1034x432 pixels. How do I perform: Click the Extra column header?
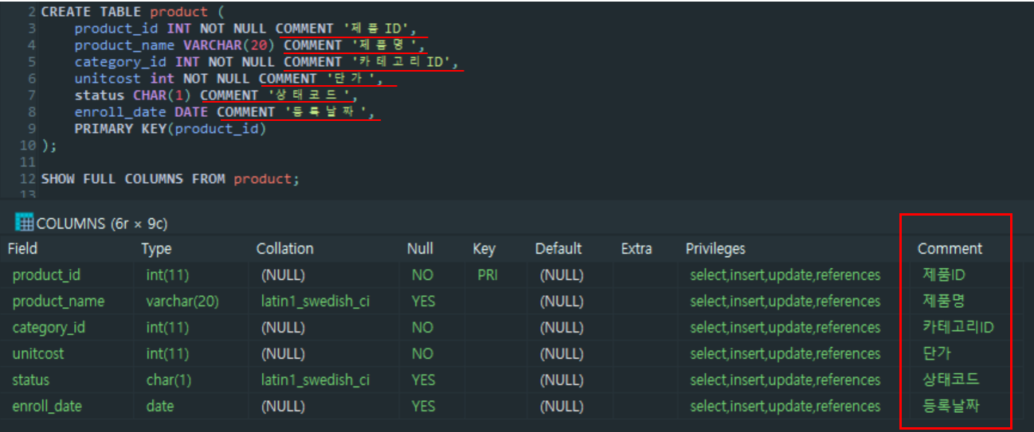point(636,249)
